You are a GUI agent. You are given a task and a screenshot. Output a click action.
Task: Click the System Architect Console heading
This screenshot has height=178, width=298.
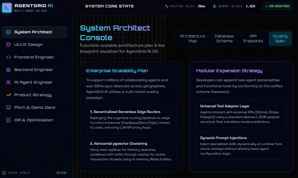(115, 33)
